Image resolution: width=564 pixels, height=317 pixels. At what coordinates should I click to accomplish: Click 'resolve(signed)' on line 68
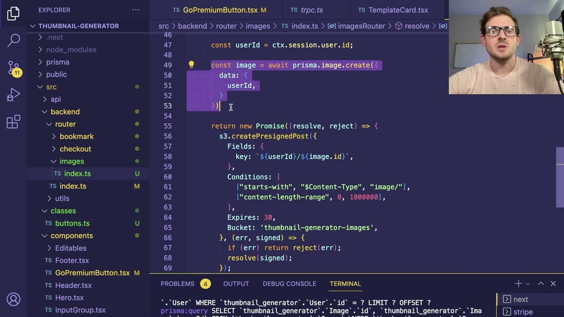pos(258,258)
